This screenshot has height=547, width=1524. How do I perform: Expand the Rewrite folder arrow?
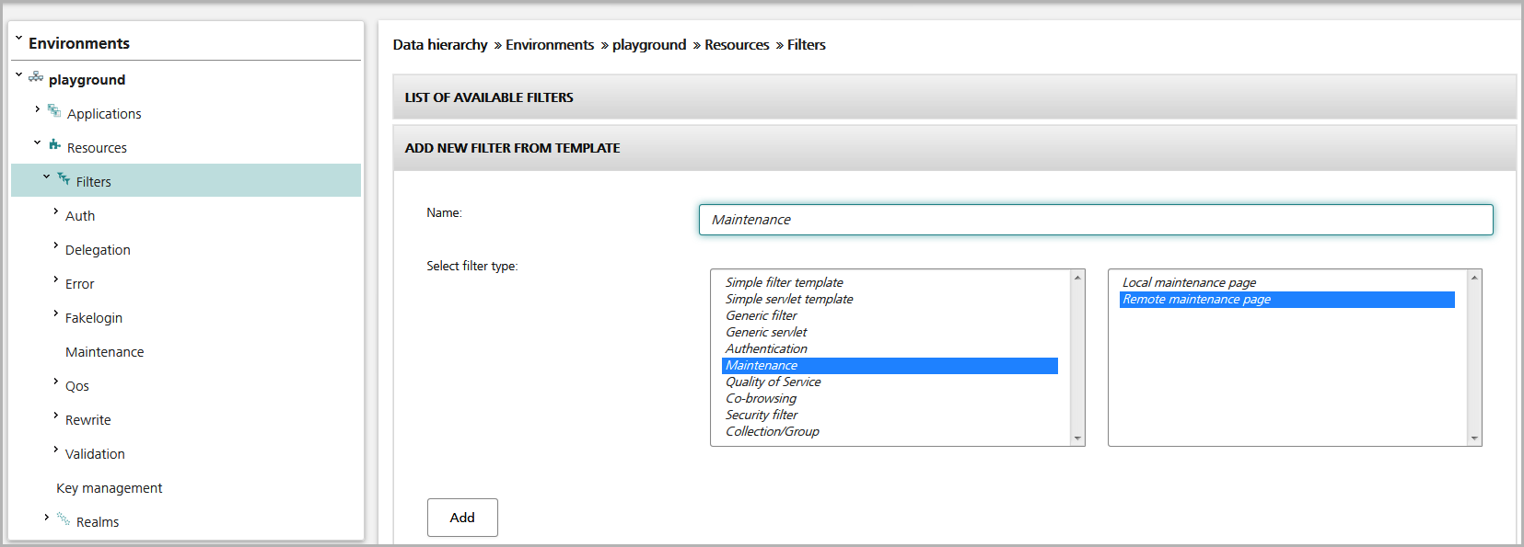(55, 415)
